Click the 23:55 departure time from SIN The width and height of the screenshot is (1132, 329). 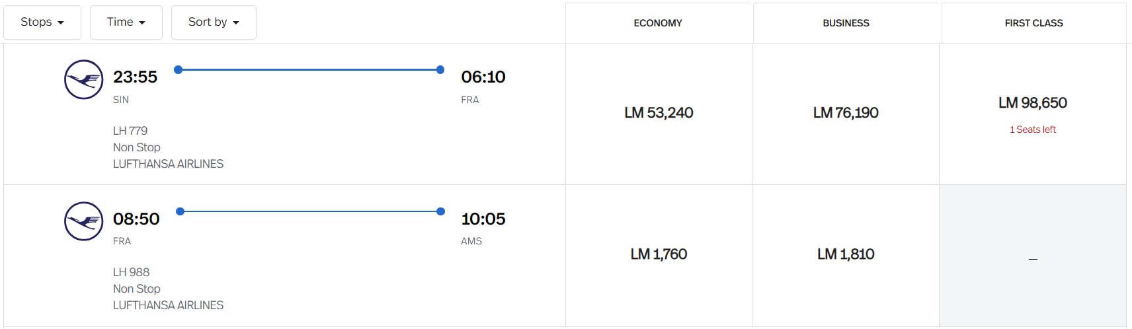[x=135, y=77]
